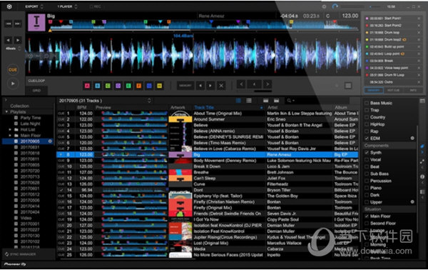This screenshot has height=270, width=428.
Task: Collapse the Playlists tree node
Action: pyautogui.click(x=6, y=112)
